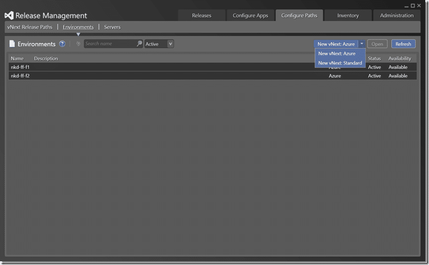Click the Visual Studio Release Management logo
The image size is (429, 265).
[x=9, y=15]
